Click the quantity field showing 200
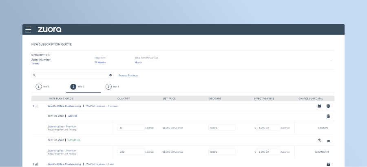The width and height of the screenshot is (367, 167). [130, 152]
